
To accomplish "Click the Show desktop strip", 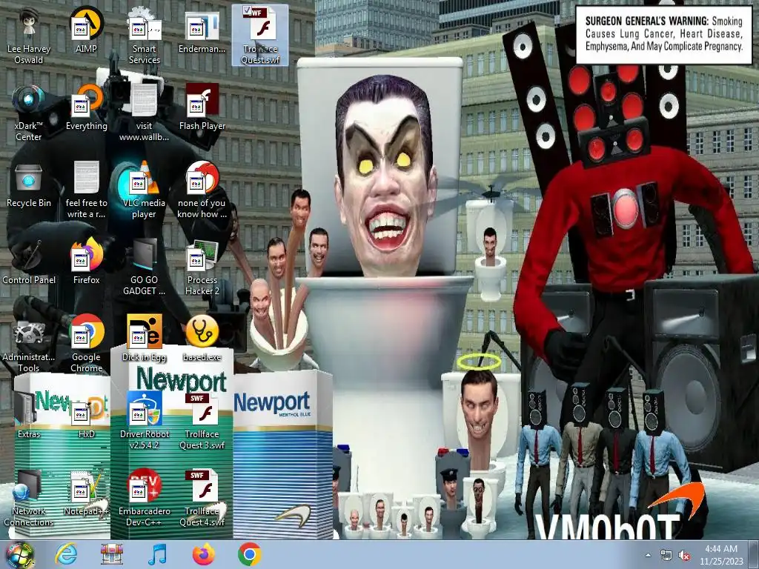I will point(755,554).
